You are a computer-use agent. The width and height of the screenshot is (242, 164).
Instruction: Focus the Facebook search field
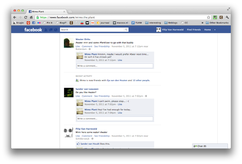(x=87, y=30)
